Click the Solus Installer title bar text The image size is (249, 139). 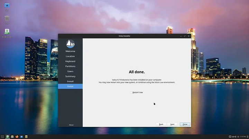pos(124,36)
